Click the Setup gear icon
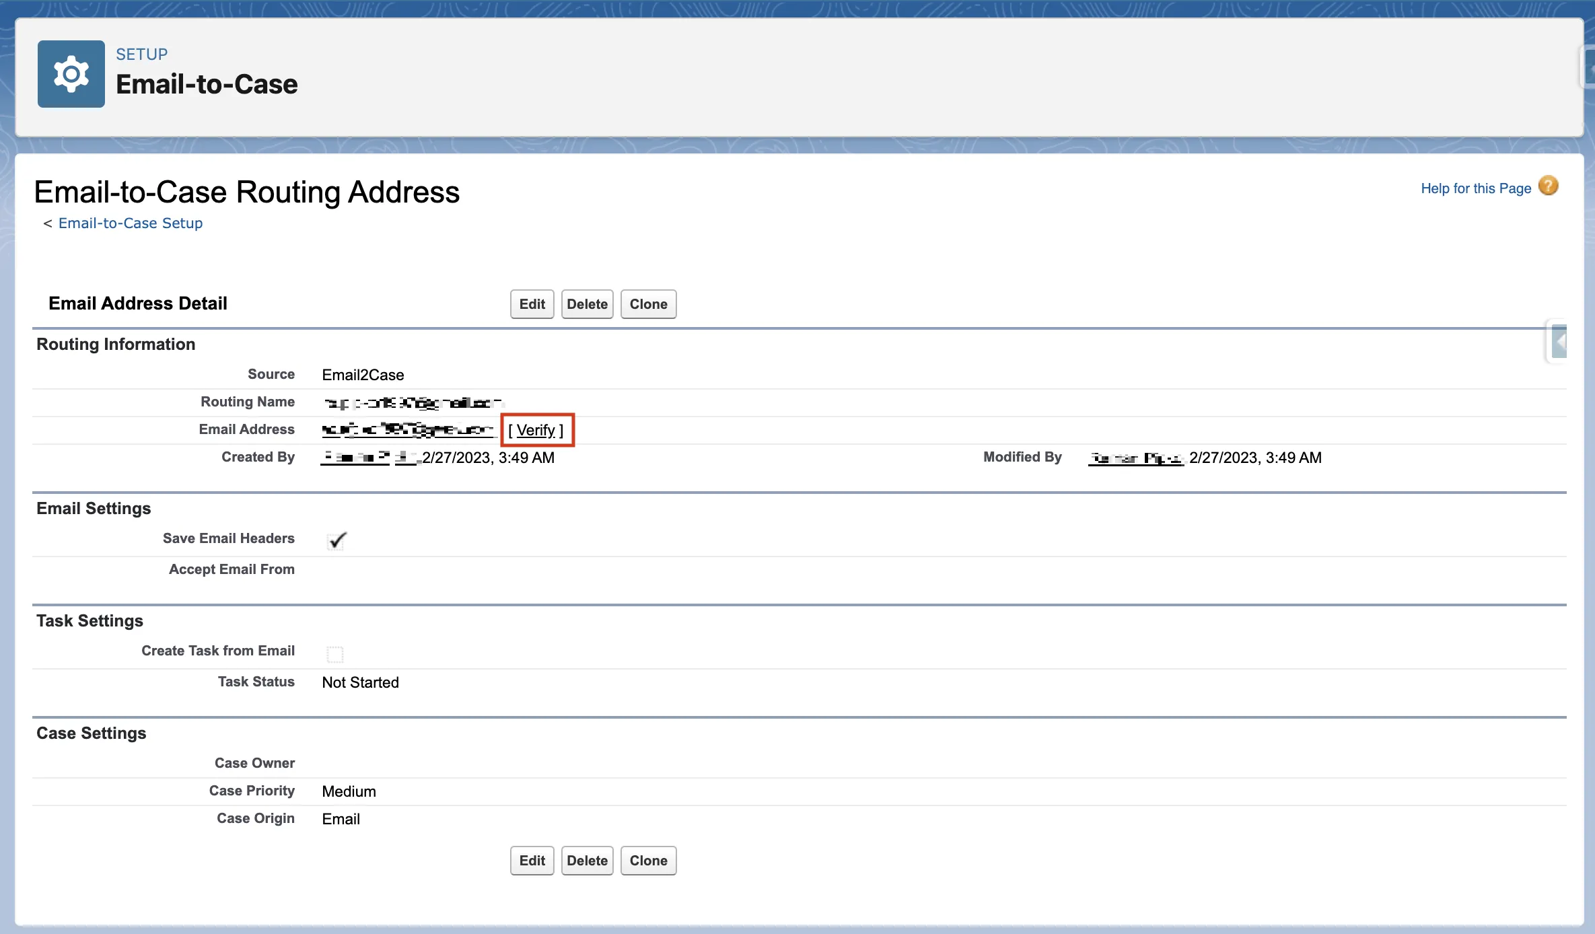 click(71, 74)
